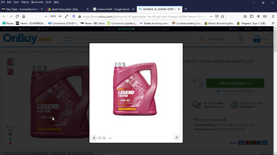This screenshot has height=155, width=277.
Task: Reset the 100% zoom level
Action: point(53,16)
